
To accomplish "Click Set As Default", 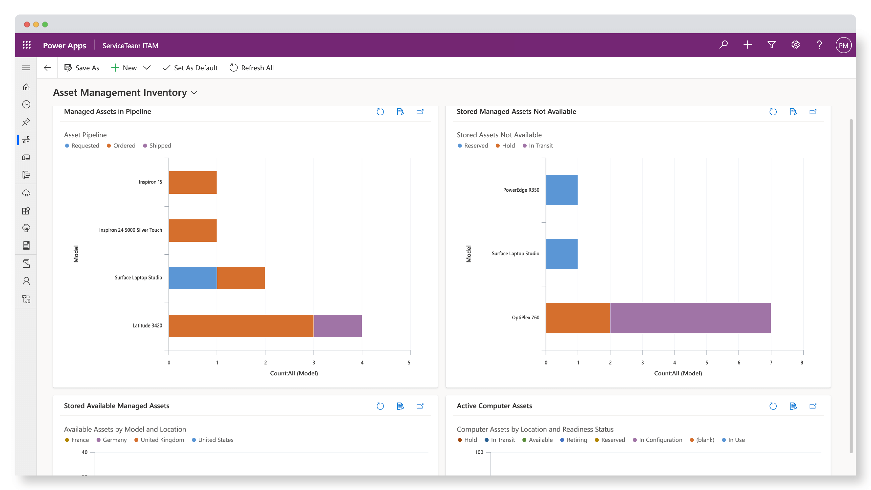I will coord(190,68).
